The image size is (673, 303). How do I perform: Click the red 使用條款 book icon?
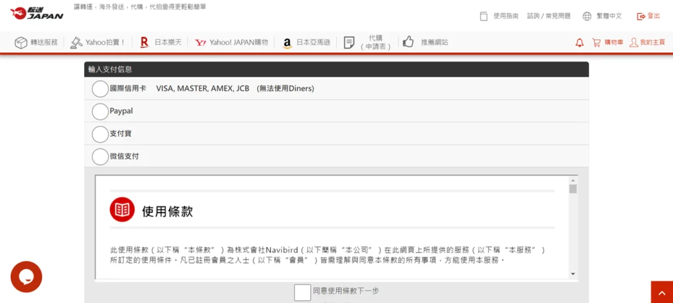click(122, 209)
